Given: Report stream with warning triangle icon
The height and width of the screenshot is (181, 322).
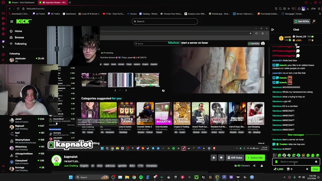Looking at the screenshot, I should 262,166.
